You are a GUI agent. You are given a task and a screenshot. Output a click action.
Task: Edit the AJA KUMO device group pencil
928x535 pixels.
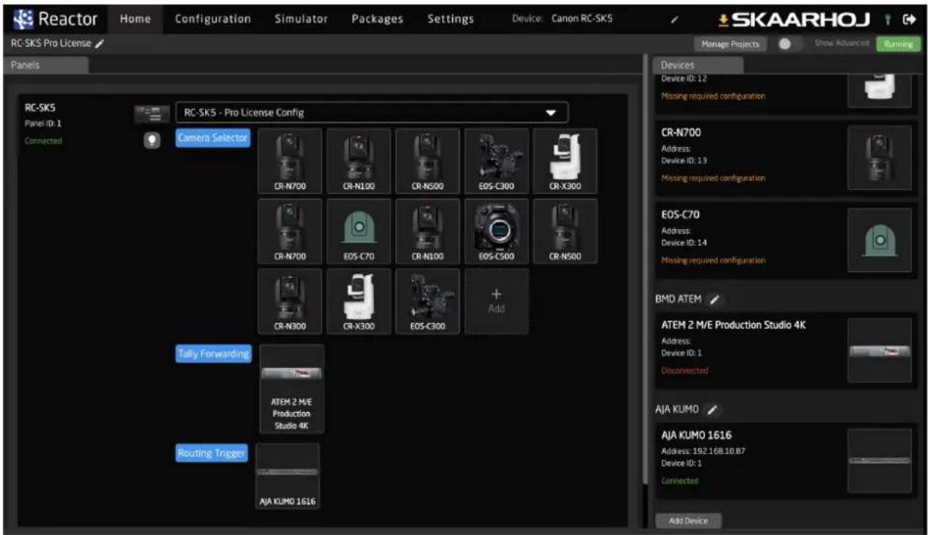[x=712, y=410]
